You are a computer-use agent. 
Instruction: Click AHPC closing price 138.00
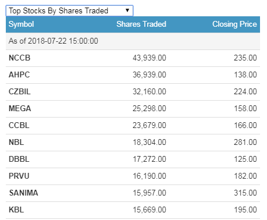point(245,75)
